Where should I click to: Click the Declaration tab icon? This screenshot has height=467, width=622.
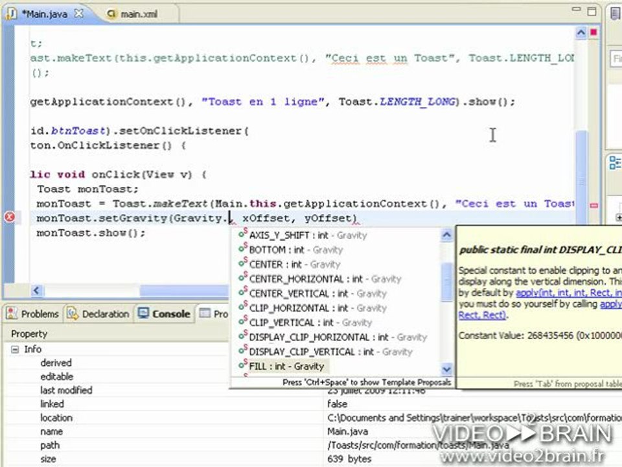click(73, 314)
